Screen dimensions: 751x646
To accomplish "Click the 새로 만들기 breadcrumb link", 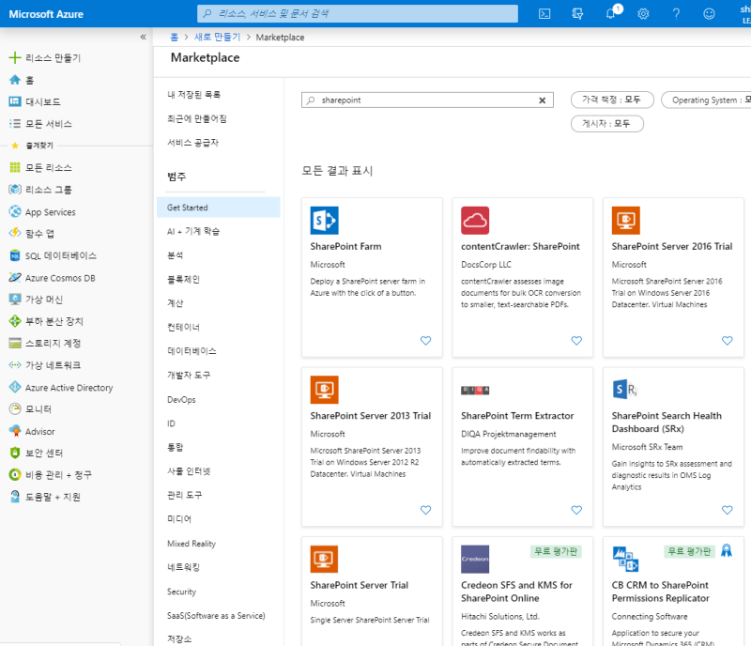I will (x=217, y=37).
